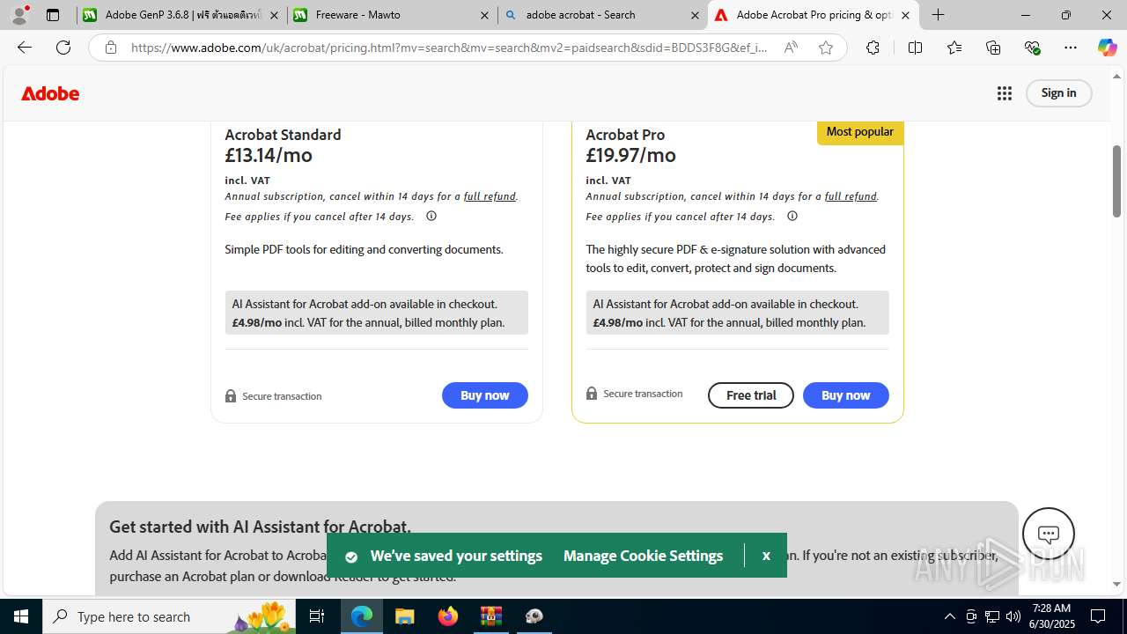Click the £13.14/mo price text
1127x634 pixels.
(x=269, y=155)
